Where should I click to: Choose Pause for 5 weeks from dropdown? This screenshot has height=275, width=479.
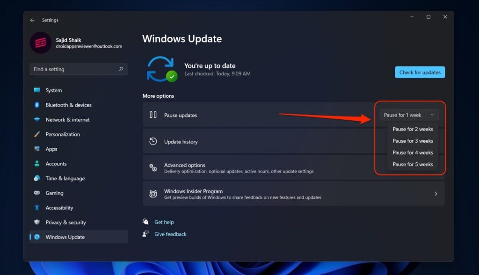pos(412,164)
